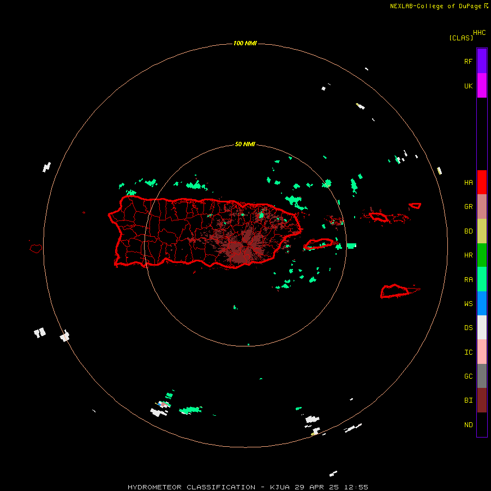This screenshot has width=491, height=491.
Task: Click the 'RA' legend label
Action: pyautogui.click(x=468, y=279)
